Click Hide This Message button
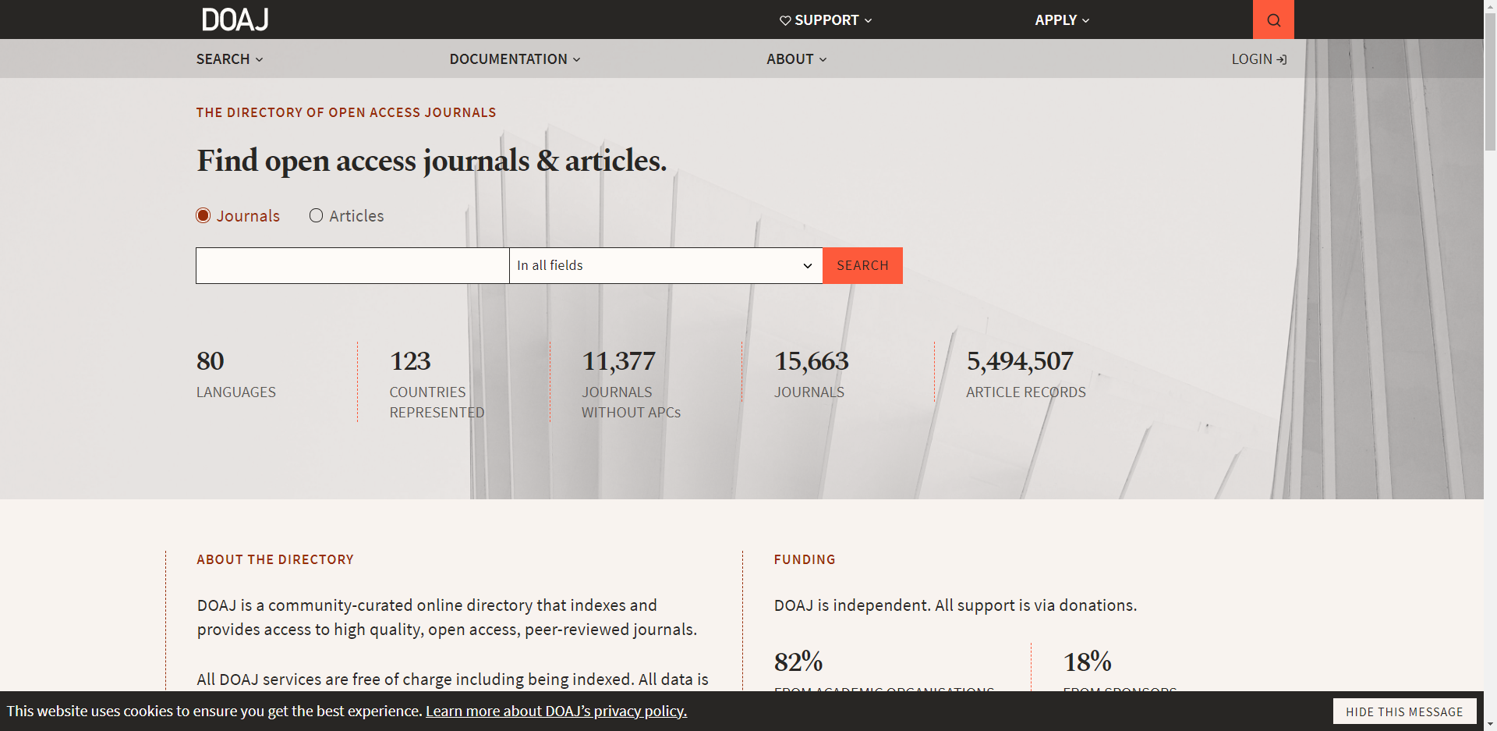Screen dimensions: 1497x731 coord(1404,711)
